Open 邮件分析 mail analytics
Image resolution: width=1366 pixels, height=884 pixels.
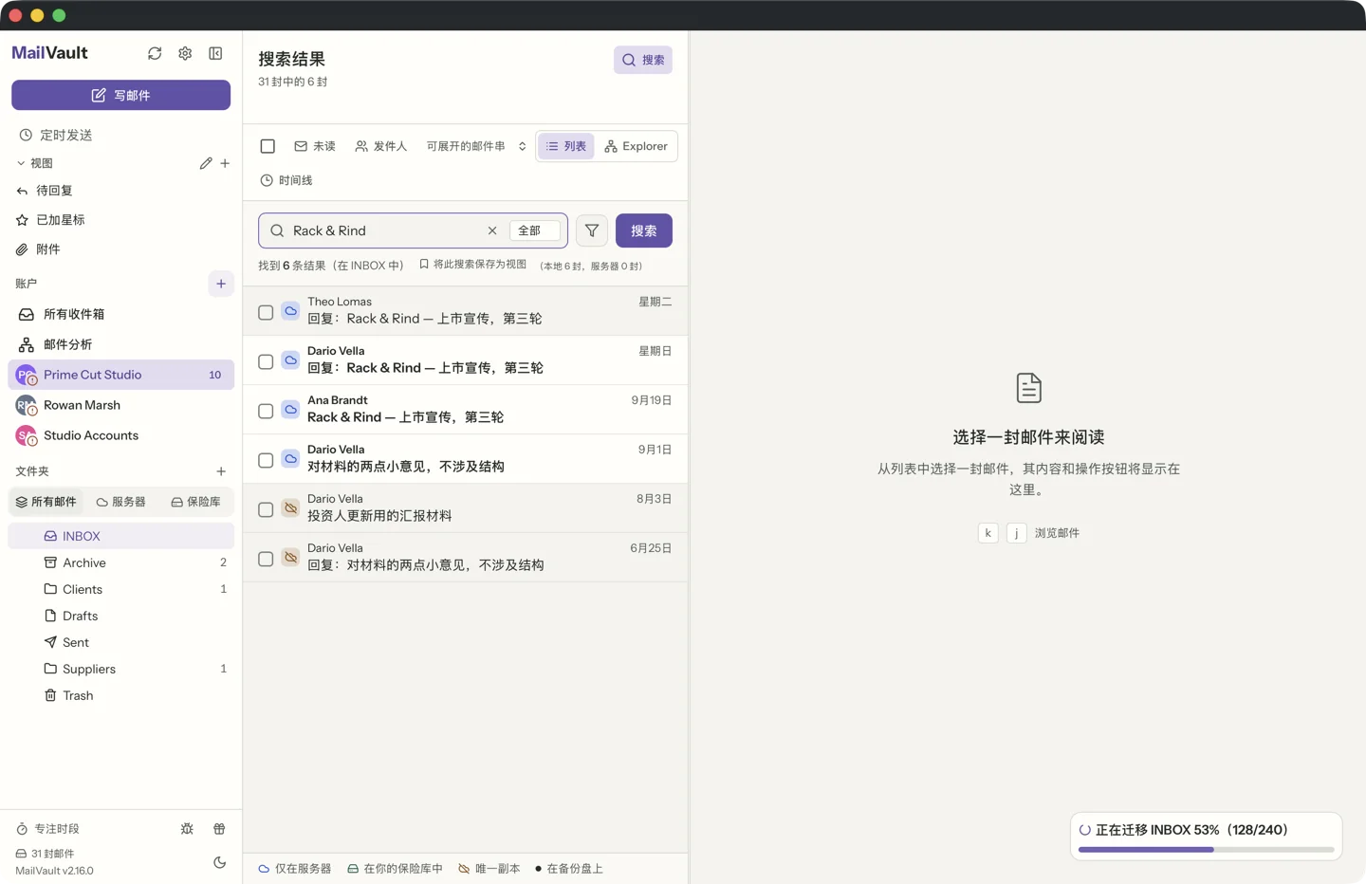pos(120,344)
